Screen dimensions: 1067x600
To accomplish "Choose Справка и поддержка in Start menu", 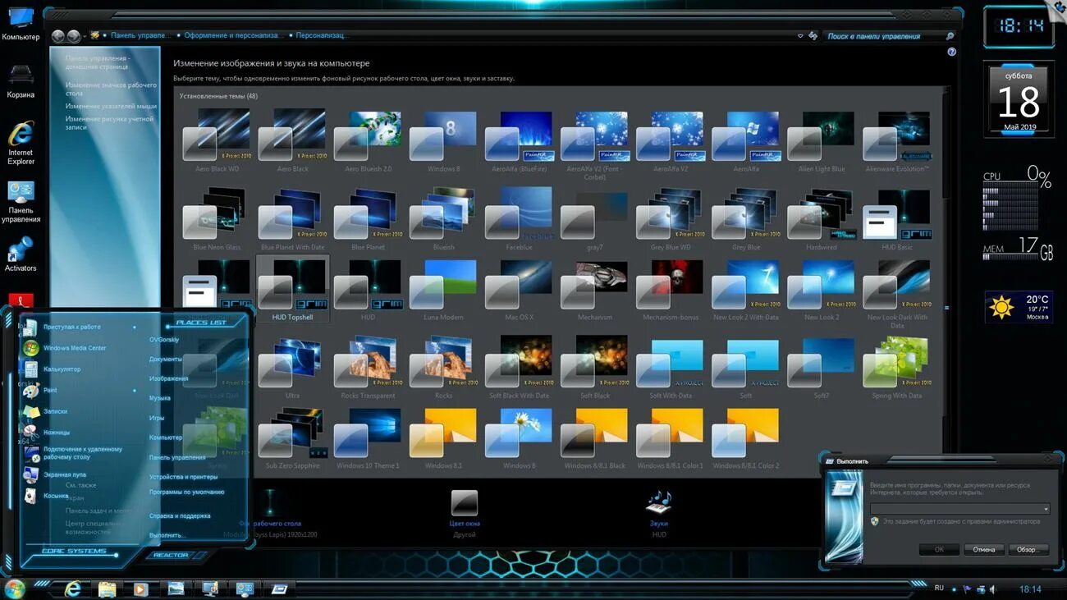I will coord(180,515).
